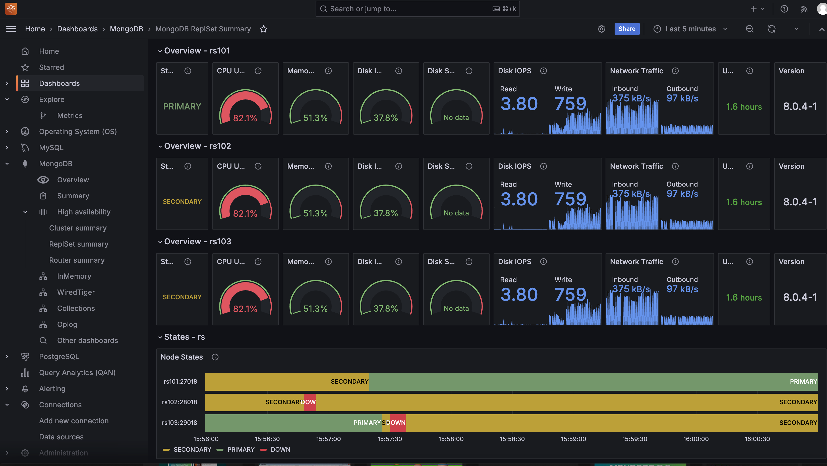This screenshot has width=827, height=466.
Task: Show info for rs103 Network Traffic panel
Action: [x=675, y=261]
